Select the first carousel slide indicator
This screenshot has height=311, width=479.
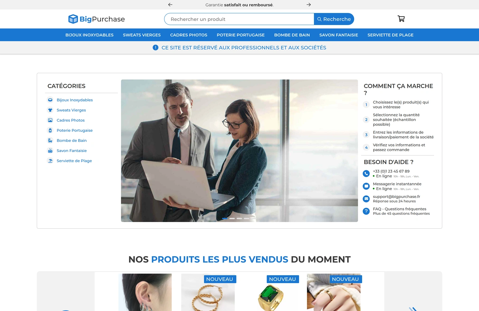[x=225, y=219]
